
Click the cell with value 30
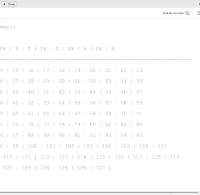pos(62,81)
